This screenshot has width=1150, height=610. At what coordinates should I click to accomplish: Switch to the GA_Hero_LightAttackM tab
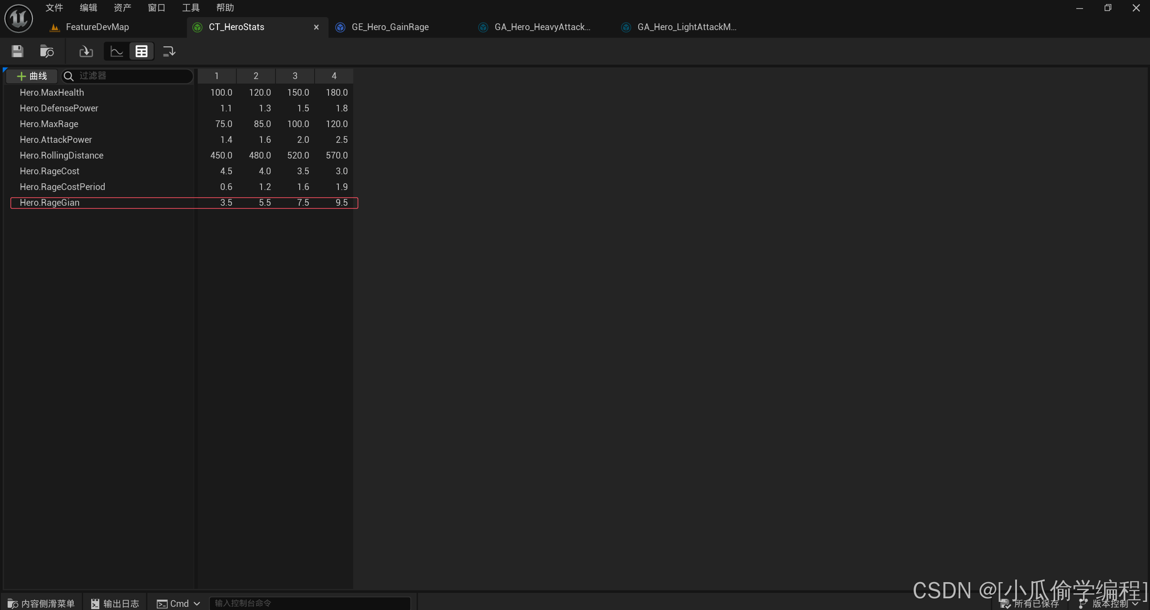pyautogui.click(x=687, y=27)
